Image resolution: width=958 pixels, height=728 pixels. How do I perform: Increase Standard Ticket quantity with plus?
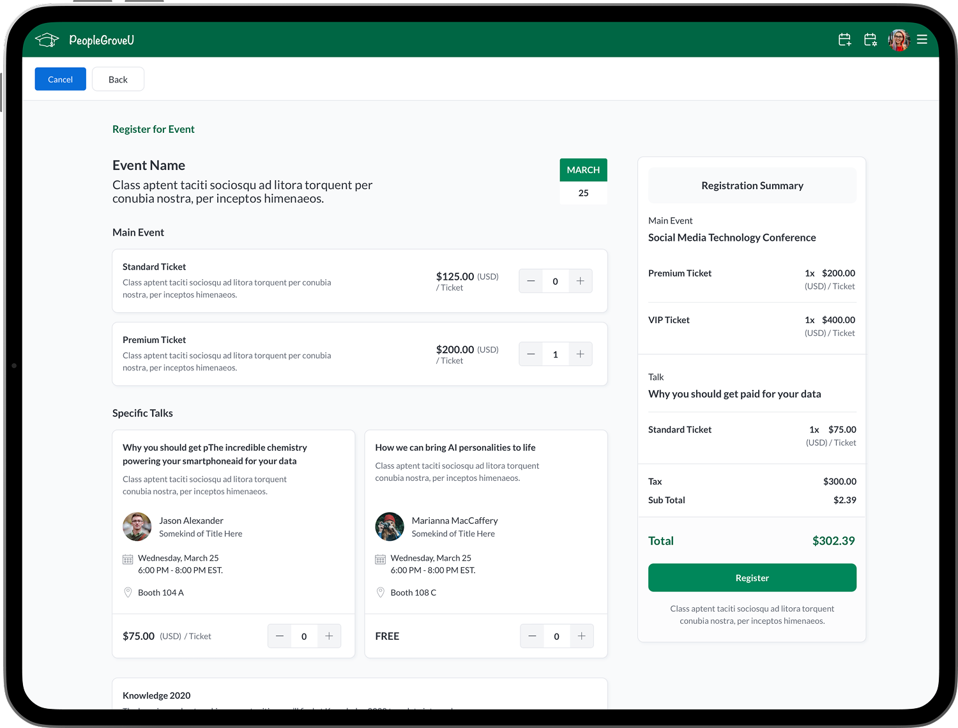point(580,281)
